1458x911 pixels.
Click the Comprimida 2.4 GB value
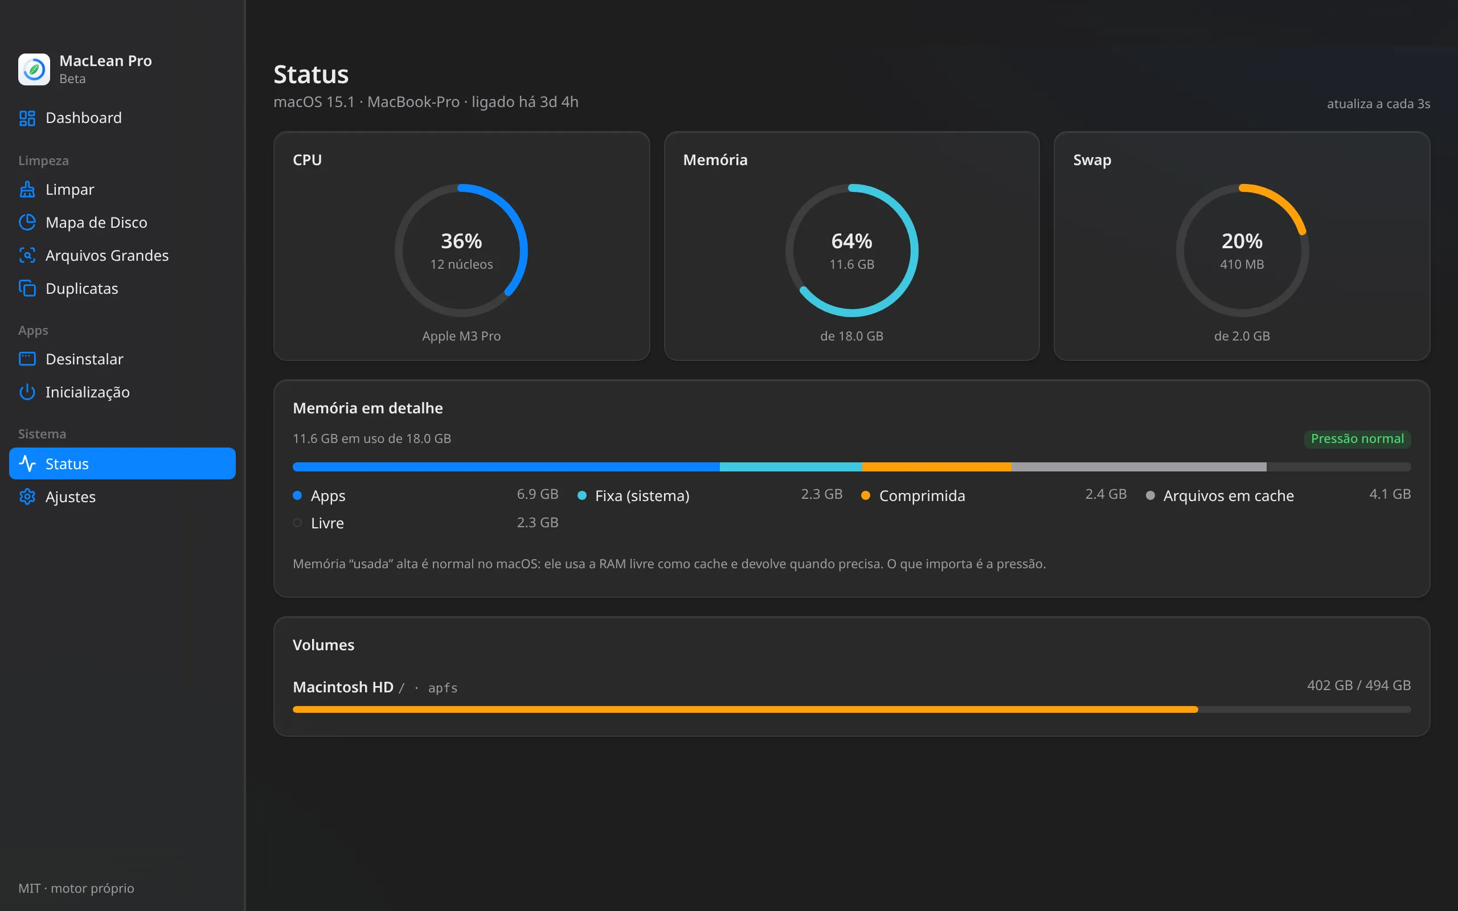1106,494
